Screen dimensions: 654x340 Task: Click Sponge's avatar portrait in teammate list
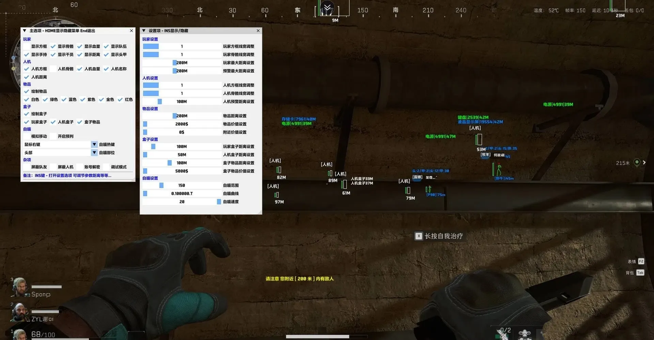click(19, 287)
